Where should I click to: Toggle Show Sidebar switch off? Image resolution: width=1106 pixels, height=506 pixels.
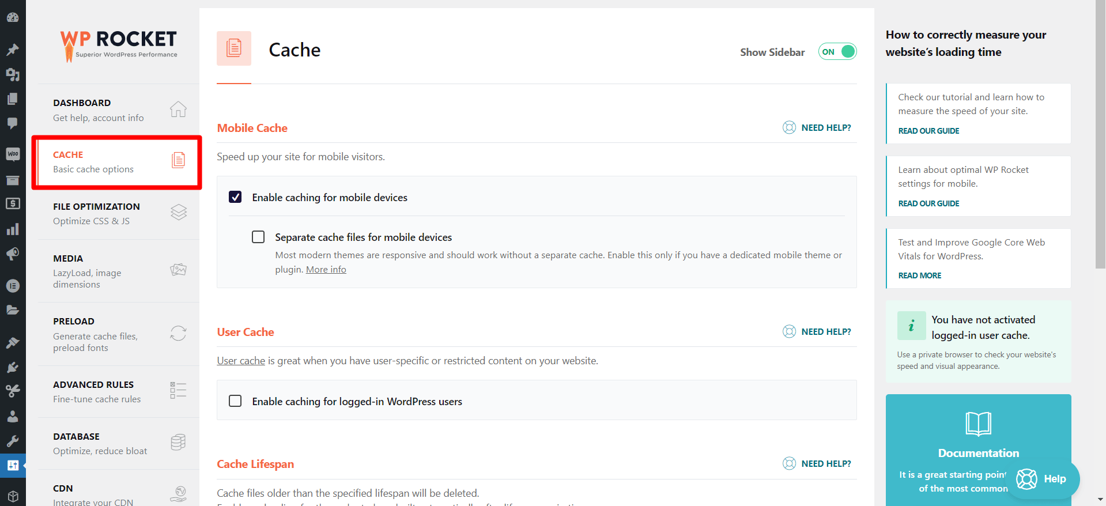click(x=837, y=52)
